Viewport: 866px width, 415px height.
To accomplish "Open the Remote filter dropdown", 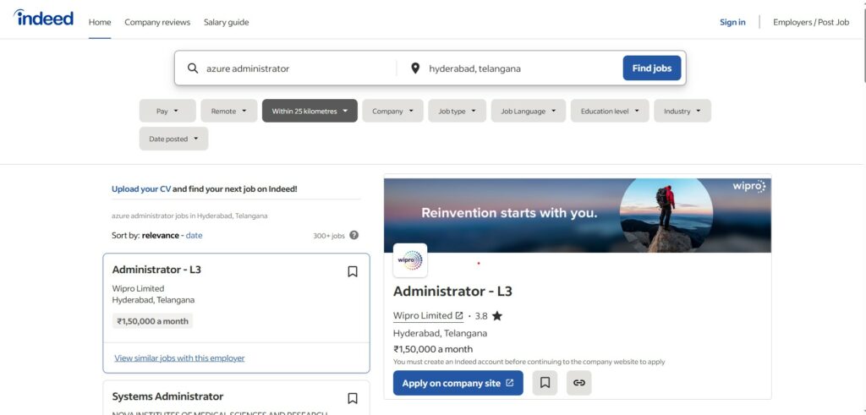I will [228, 111].
